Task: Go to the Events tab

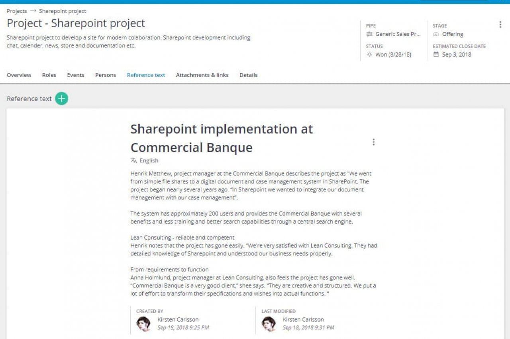Action: 76,75
